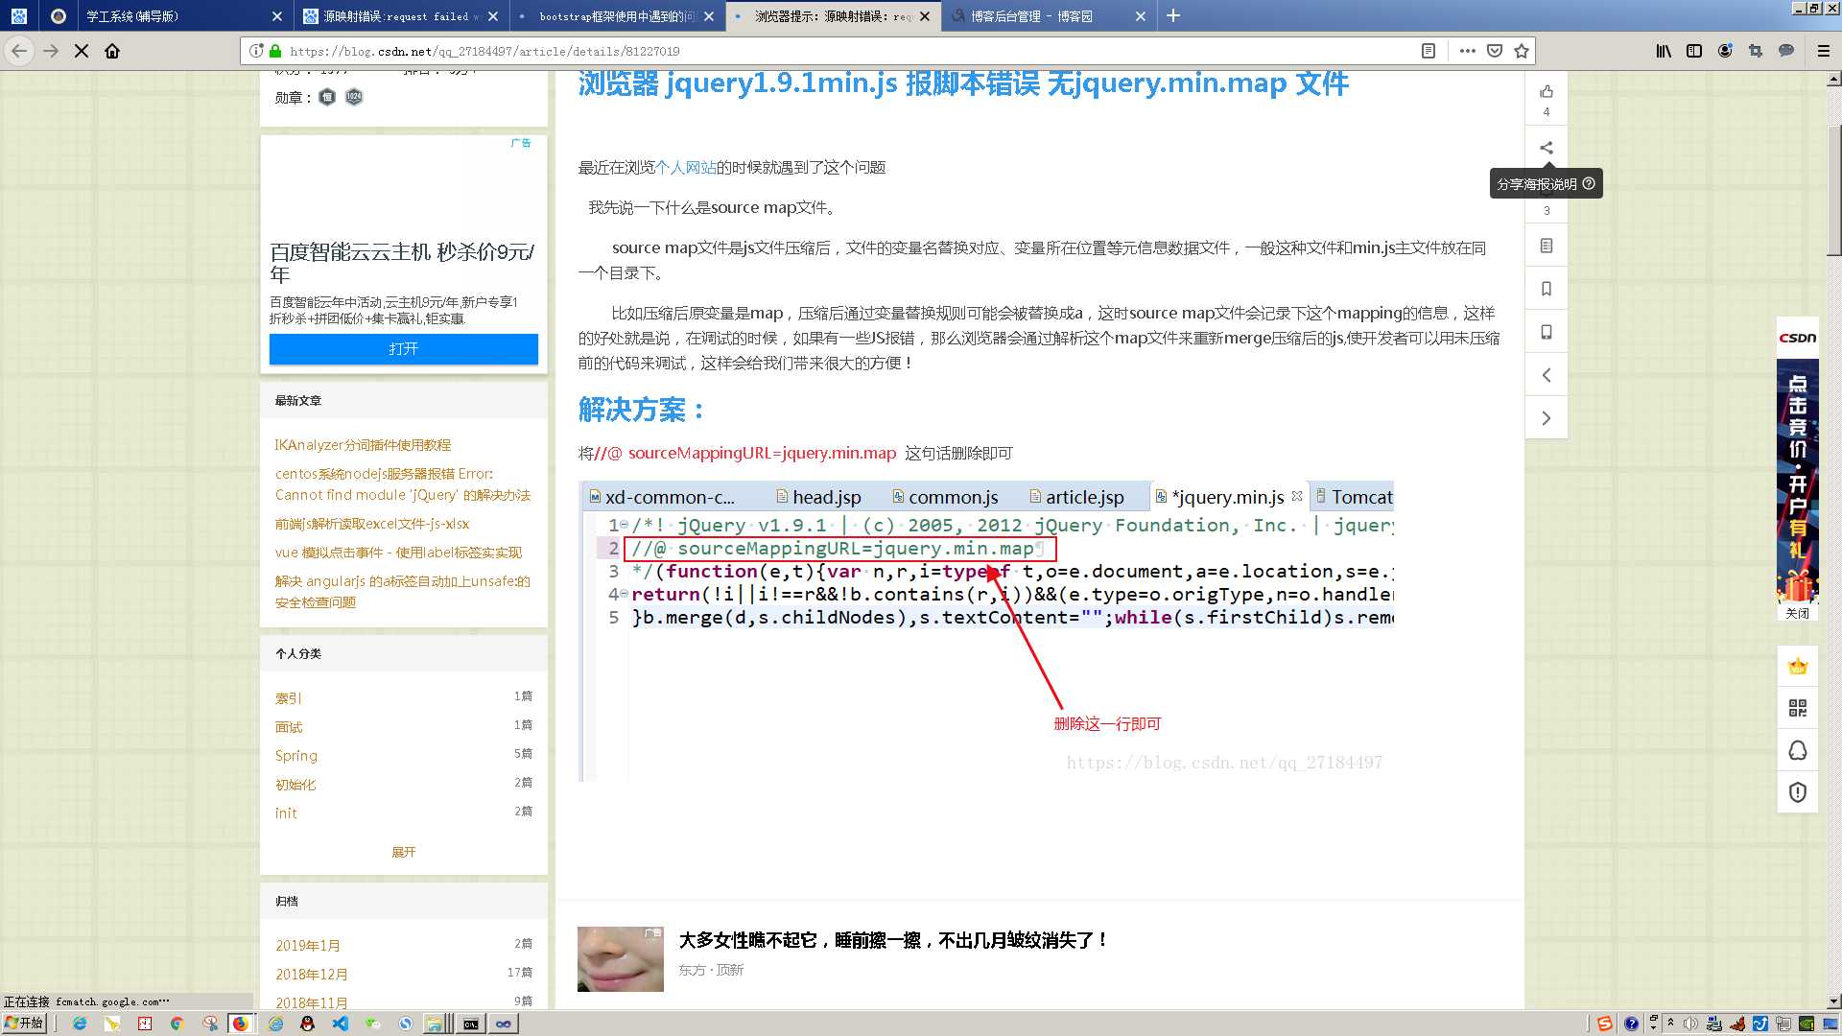Go to next article arrow
The image size is (1842, 1036).
(1546, 418)
